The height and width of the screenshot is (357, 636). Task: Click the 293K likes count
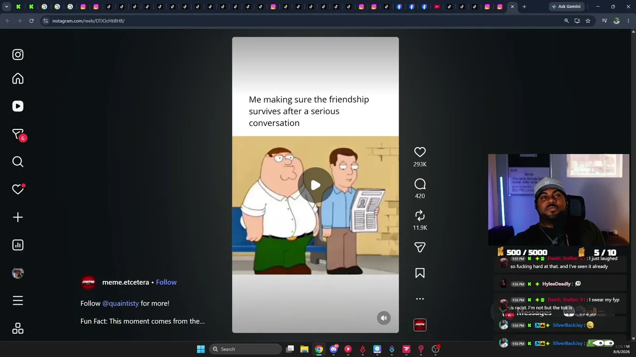point(420,164)
